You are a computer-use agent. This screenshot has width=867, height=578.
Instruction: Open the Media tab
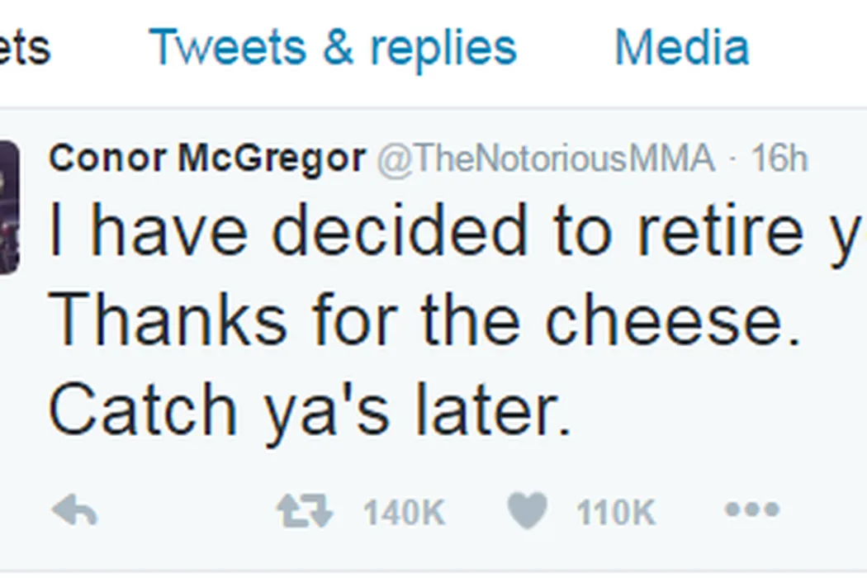(x=682, y=48)
